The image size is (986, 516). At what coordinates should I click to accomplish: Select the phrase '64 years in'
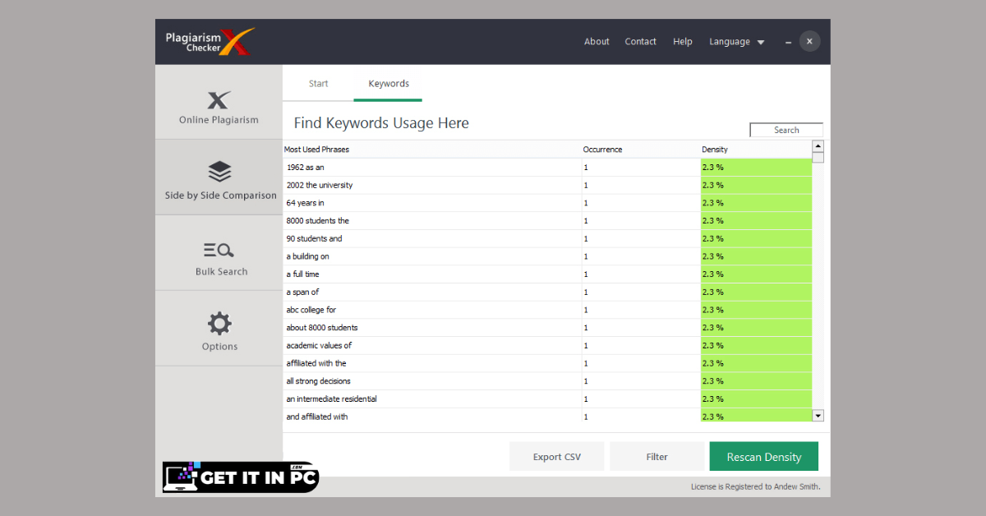(x=305, y=203)
